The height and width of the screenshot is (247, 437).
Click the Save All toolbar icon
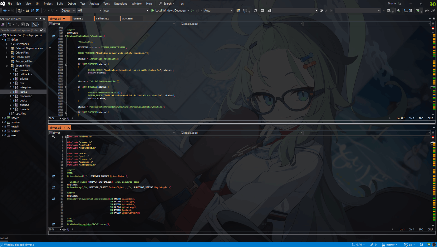click(x=37, y=10)
